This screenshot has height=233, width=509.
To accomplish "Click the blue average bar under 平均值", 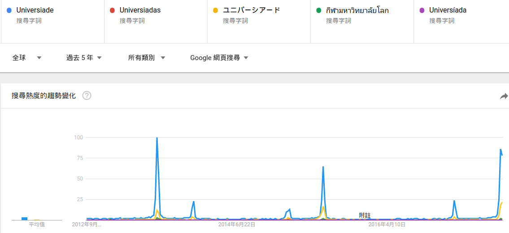I will (25, 219).
